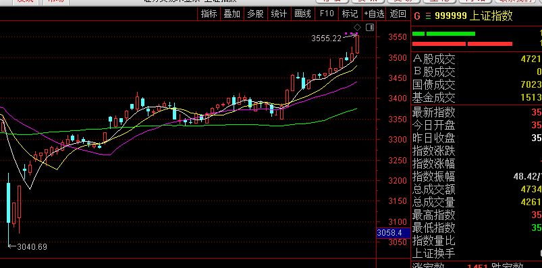Click the 最新指数 row label

coord(434,112)
